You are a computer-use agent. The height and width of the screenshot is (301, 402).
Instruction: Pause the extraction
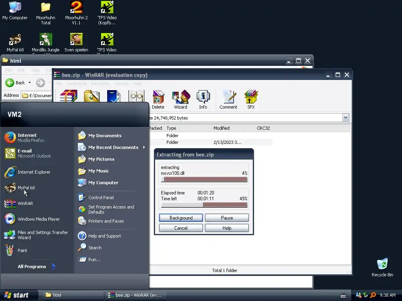[227, 218]
